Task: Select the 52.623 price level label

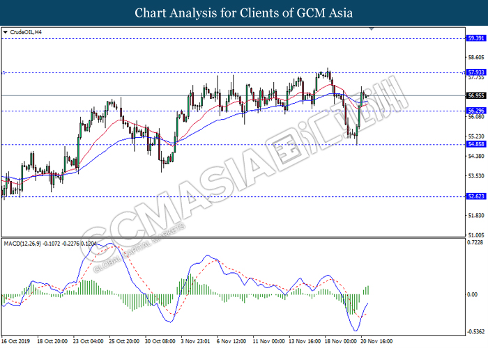Action: pos(476,197)
